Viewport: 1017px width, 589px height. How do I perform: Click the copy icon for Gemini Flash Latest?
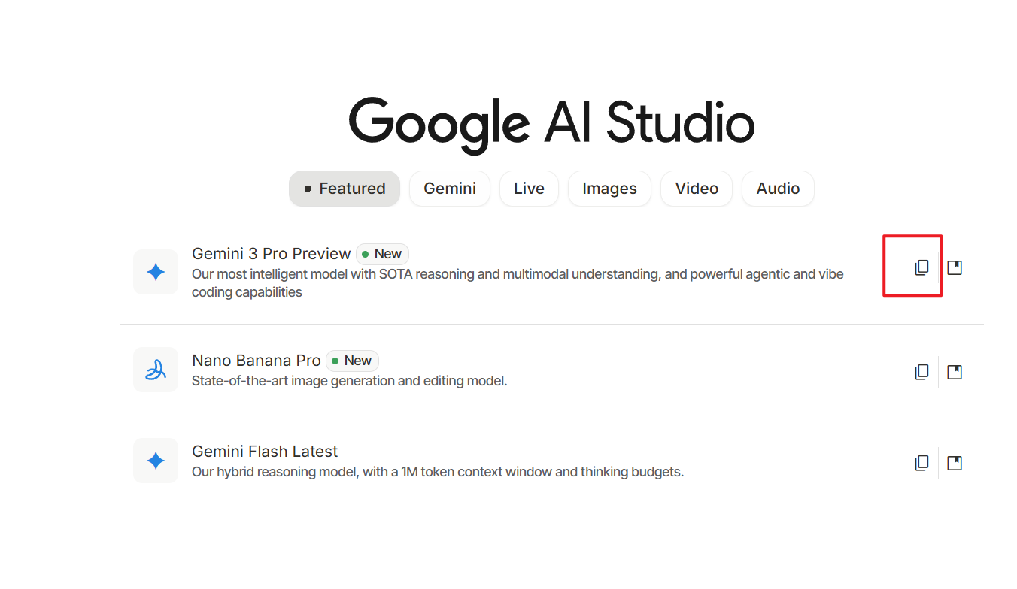pyautogui.click(x=921, y=462)
